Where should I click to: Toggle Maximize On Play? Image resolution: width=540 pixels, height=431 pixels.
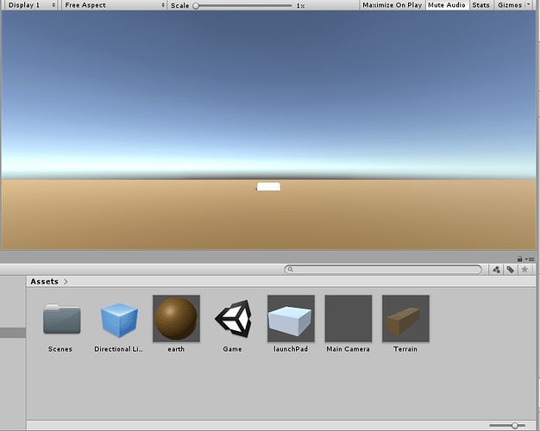coord(392,5)
